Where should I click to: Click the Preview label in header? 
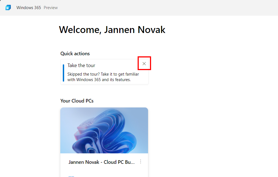(x=51, y=8)
